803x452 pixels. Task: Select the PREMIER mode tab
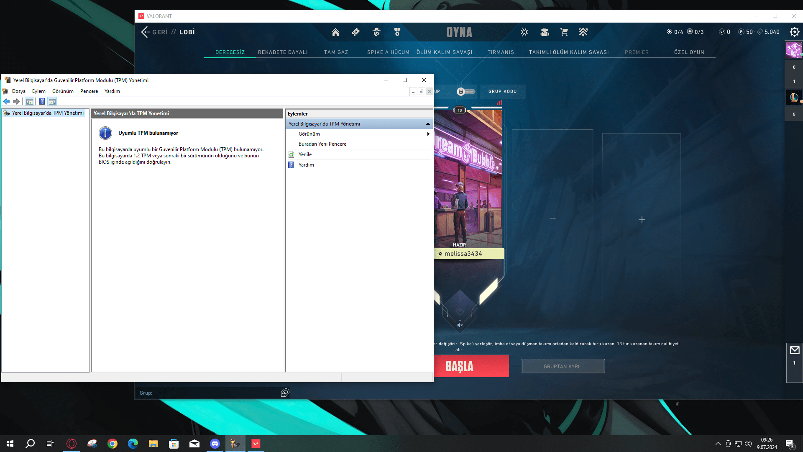(637, 52)
